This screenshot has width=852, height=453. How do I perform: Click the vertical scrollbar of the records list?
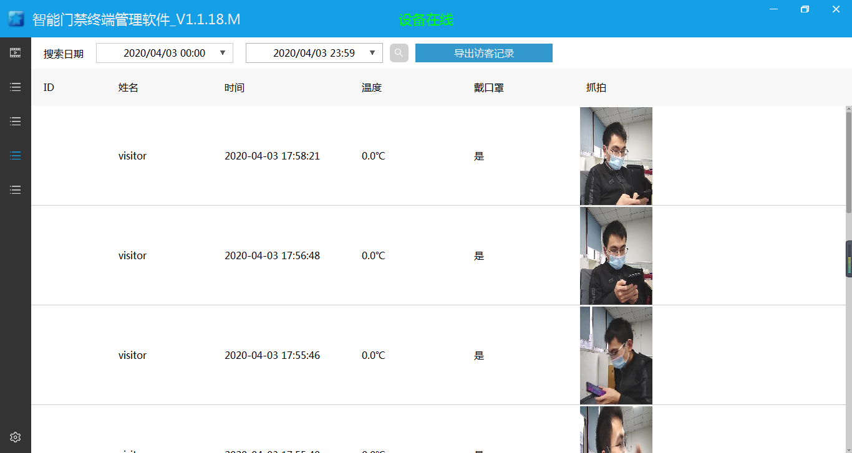click(848, 162)
